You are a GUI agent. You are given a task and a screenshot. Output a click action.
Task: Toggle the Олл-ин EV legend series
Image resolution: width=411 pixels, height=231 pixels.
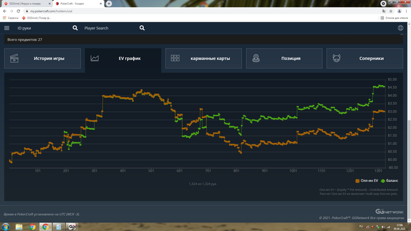(367, 181)
